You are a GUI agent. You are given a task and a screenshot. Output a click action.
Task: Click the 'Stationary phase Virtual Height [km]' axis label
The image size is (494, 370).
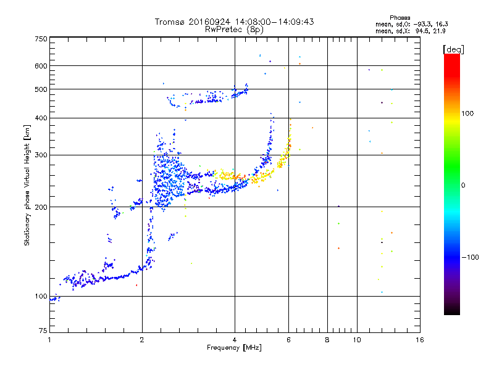(27, 185)
